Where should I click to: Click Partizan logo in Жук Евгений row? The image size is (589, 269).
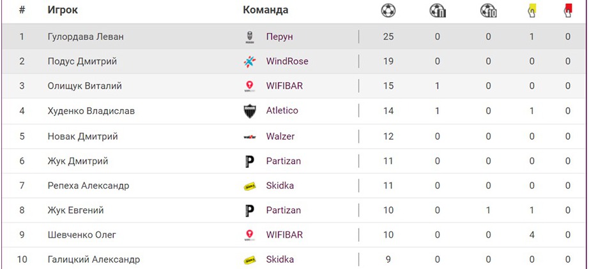[250, 210]
